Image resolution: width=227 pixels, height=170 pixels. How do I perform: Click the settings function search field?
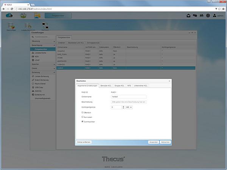coord(44,37)
